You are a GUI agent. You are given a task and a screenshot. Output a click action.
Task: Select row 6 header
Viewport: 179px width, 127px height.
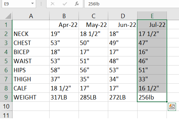click(6, 70)
